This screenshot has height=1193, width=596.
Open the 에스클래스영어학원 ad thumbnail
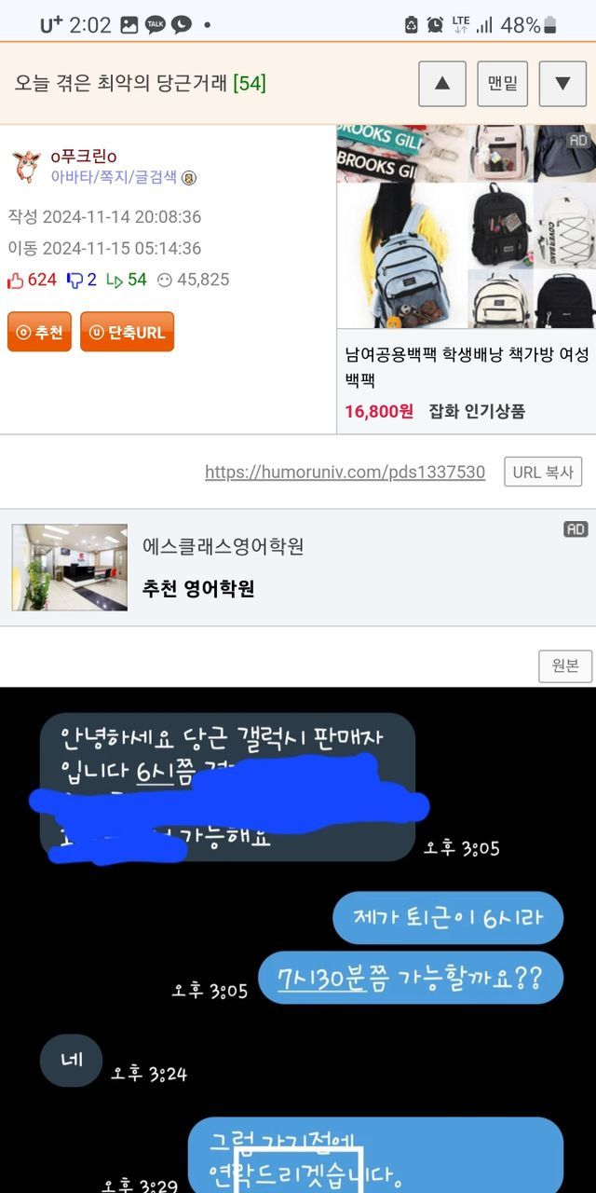click(70, 567)
